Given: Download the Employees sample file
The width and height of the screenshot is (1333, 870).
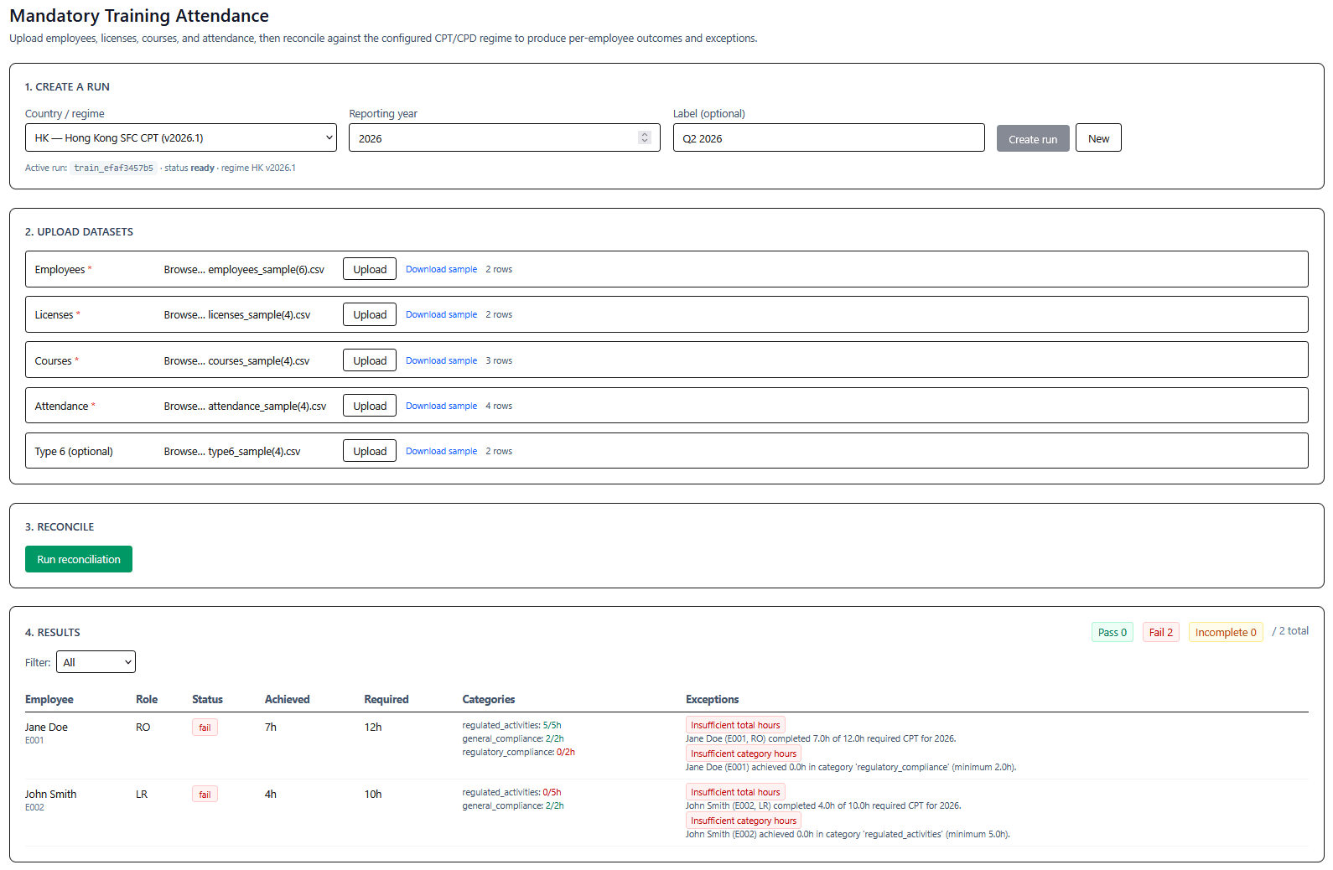Looking at the screenshot, I should pyautogui.click(x=441, y=270).
